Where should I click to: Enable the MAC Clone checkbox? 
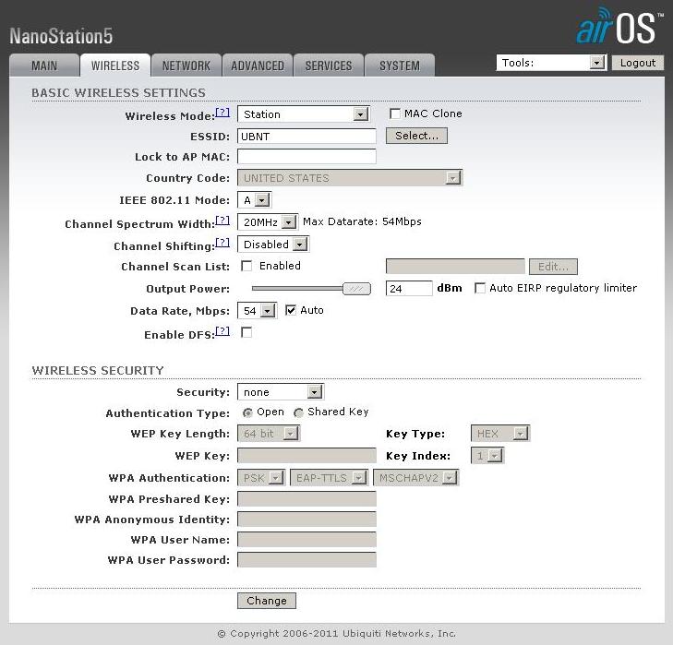pos(394,113)
